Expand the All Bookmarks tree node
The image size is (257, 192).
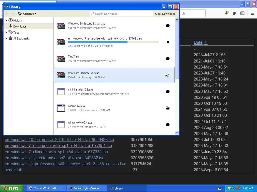(x=6, y=38)
